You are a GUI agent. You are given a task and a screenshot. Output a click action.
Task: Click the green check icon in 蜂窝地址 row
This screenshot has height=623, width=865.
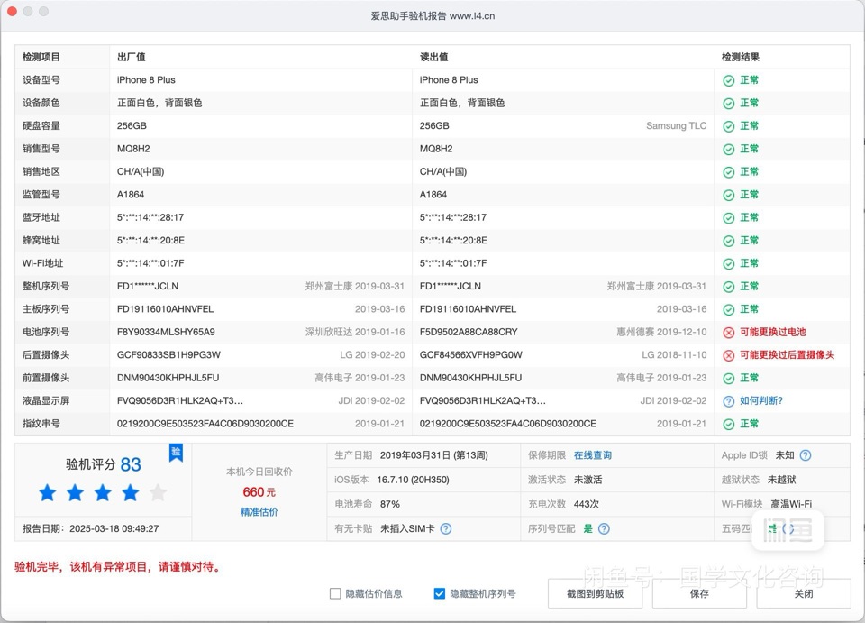pos(728,241)
